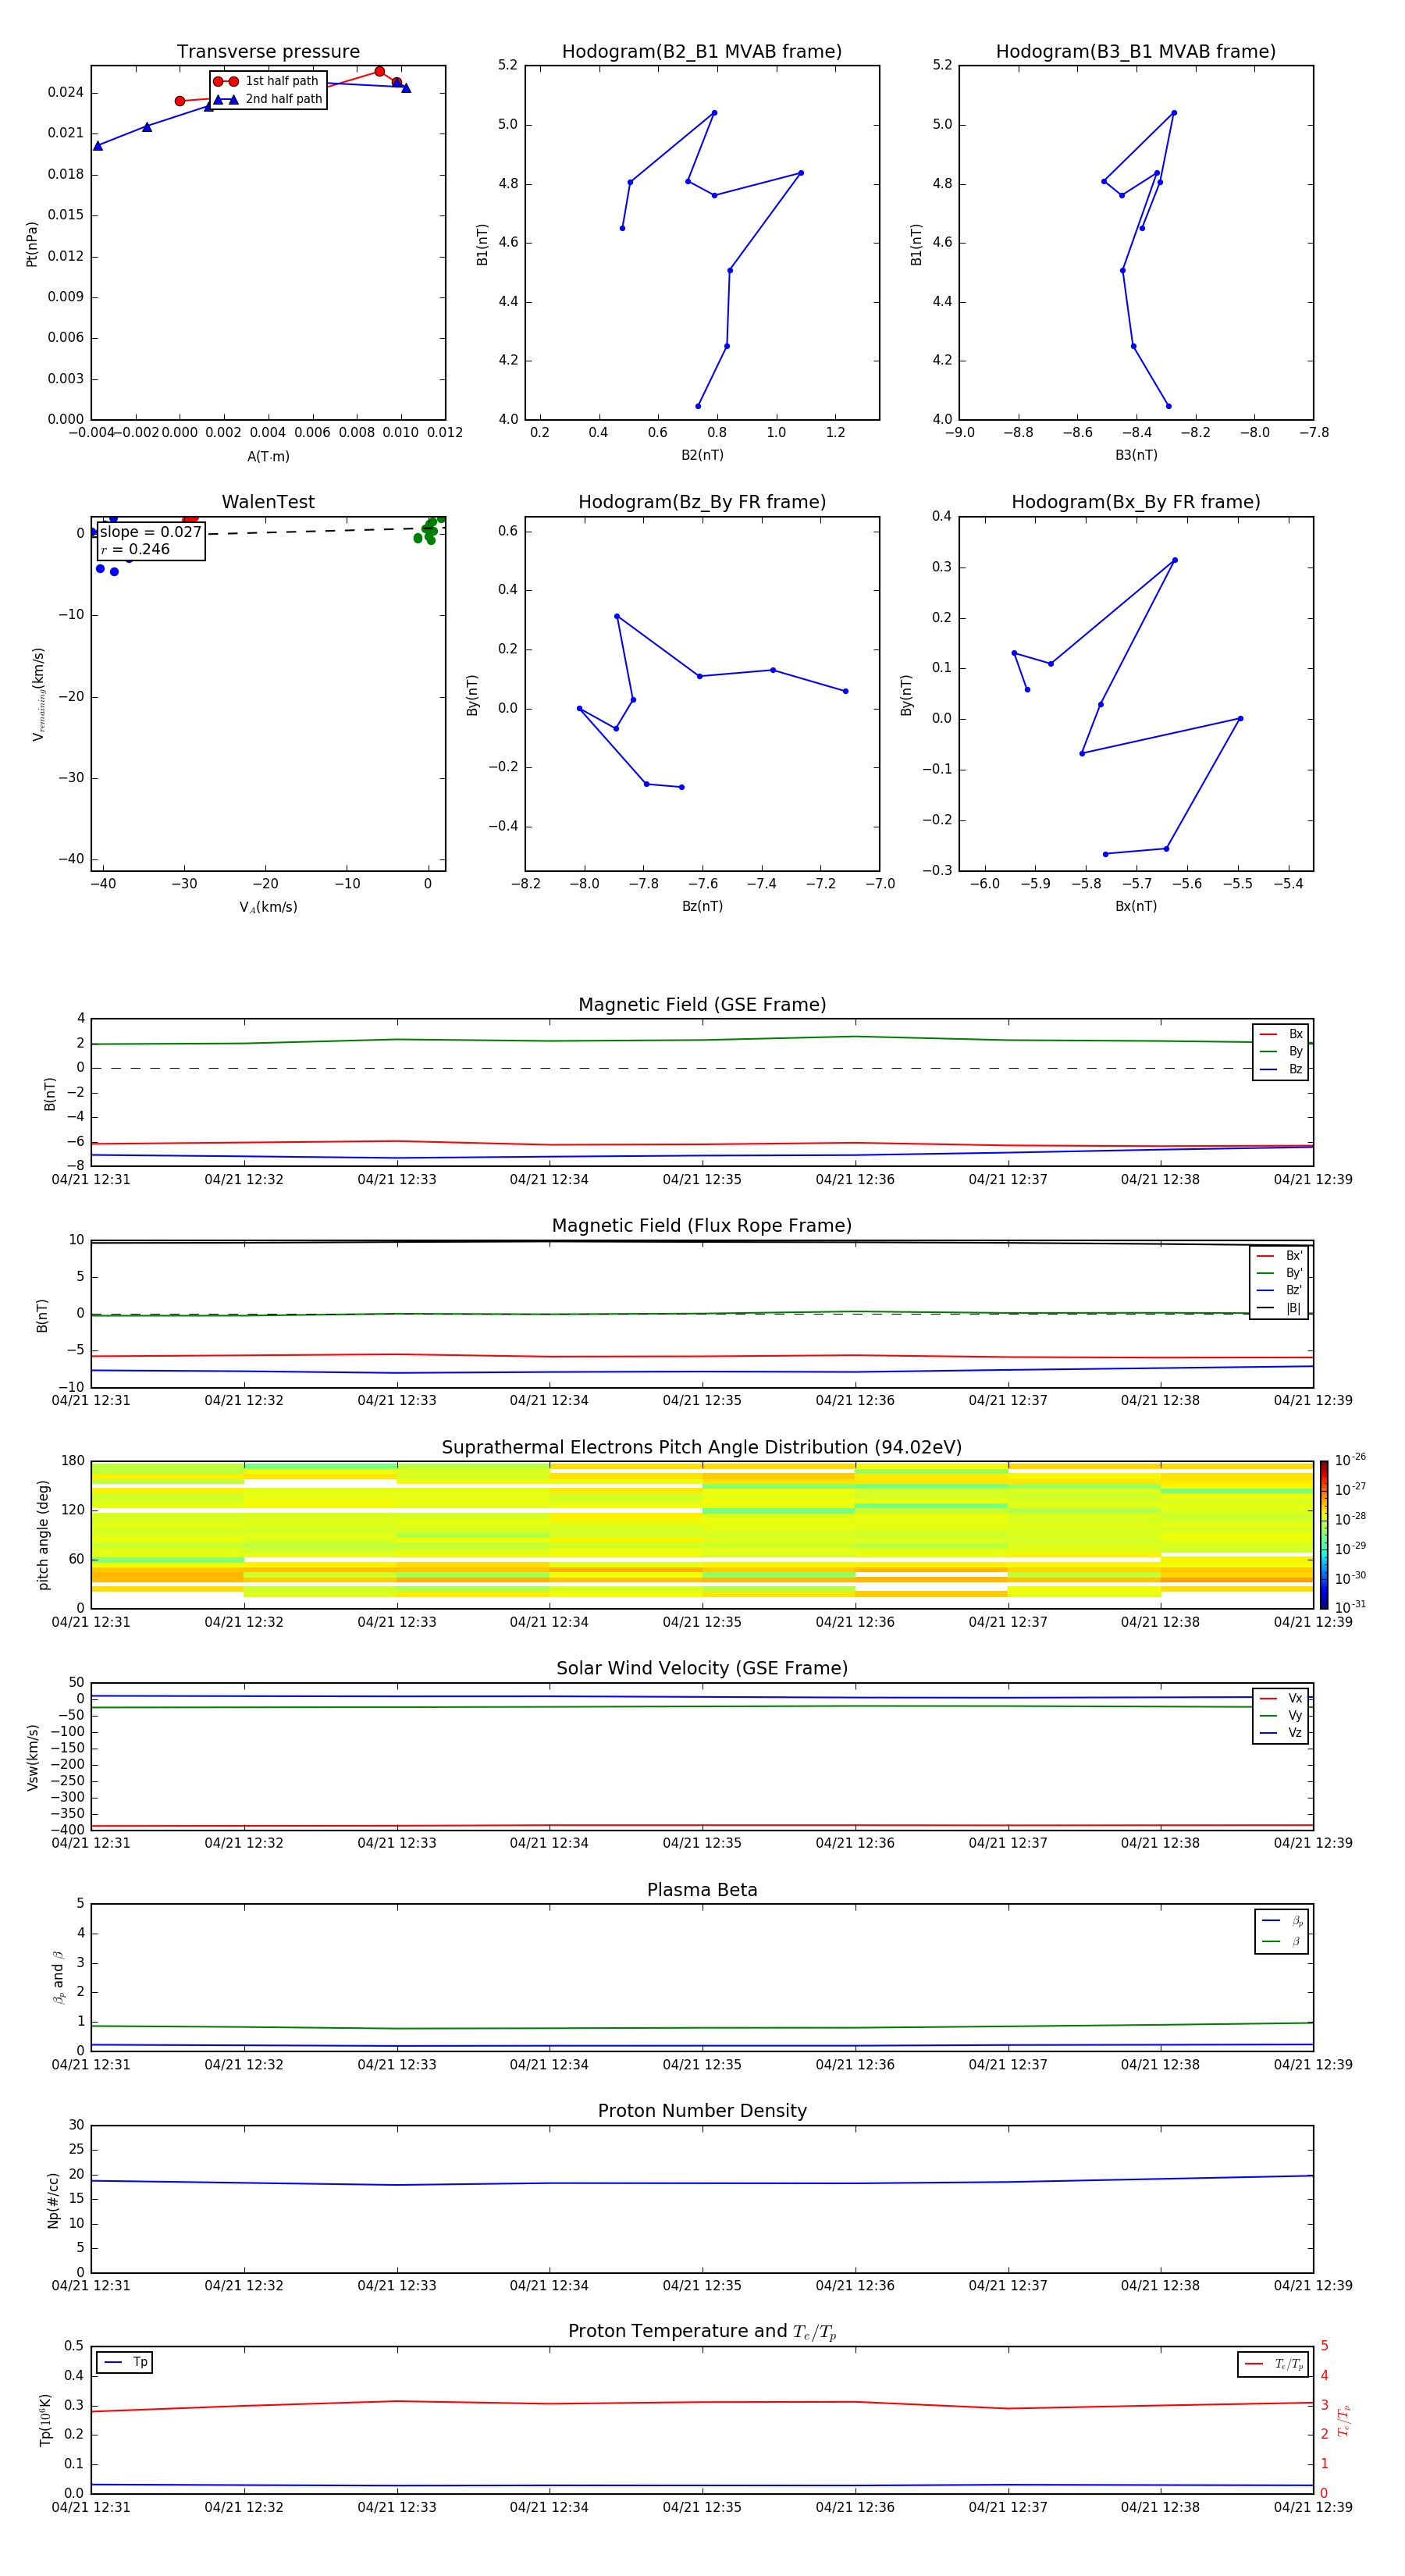Click the 'A(T·m)' axis label
The image size is (1405, 2576).
pyautogui.click(x=268, y=457)
